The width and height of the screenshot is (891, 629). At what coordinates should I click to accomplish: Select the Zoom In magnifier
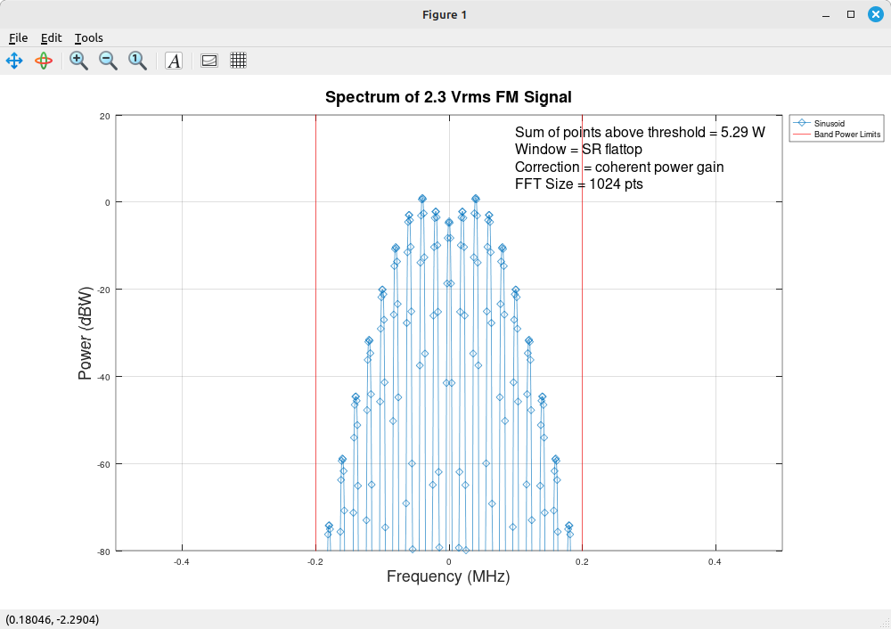[78, 61]
